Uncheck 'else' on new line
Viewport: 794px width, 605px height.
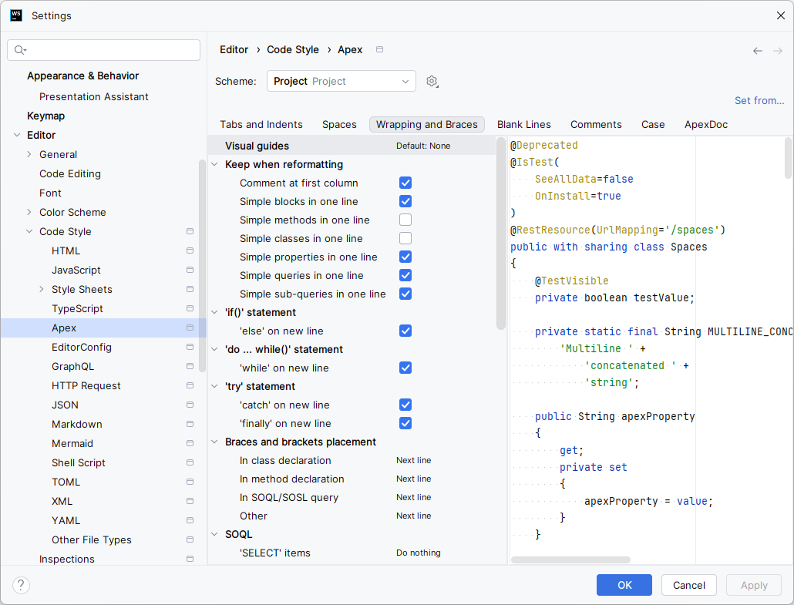(405, 331)
